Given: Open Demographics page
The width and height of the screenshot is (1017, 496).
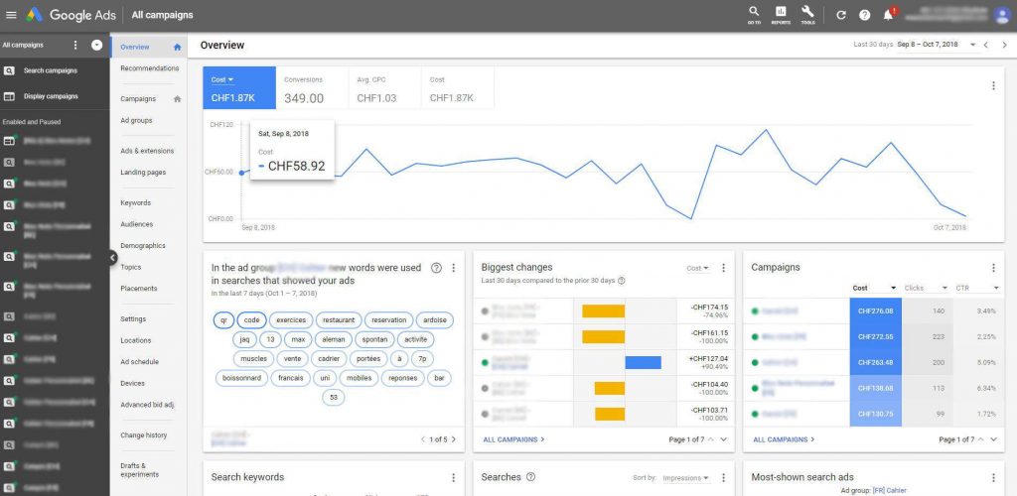Looking at the screenshot, I should 143,245.
